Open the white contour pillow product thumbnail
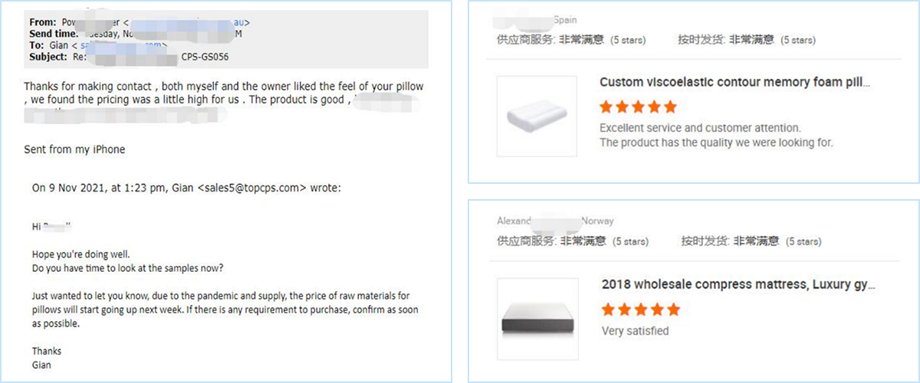 pyautogui.click(x=537, y=114)
